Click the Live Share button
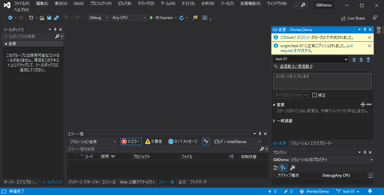The height and width of the screenshot is (195, 384). 353,18
